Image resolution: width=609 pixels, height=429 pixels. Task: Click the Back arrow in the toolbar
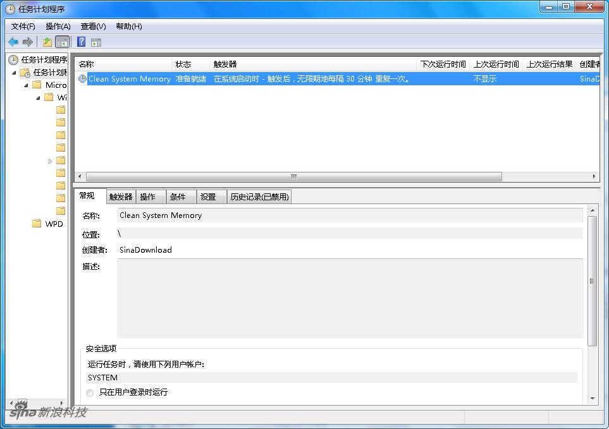click(13, 42)
